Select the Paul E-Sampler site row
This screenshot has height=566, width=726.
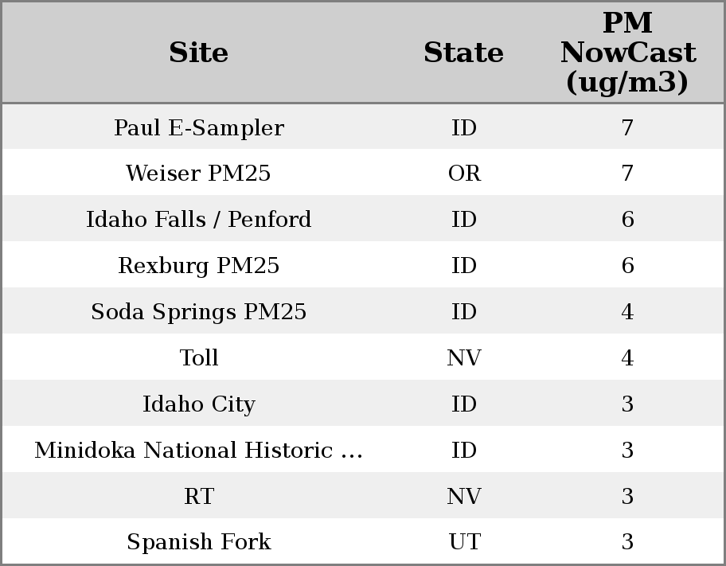199,128
